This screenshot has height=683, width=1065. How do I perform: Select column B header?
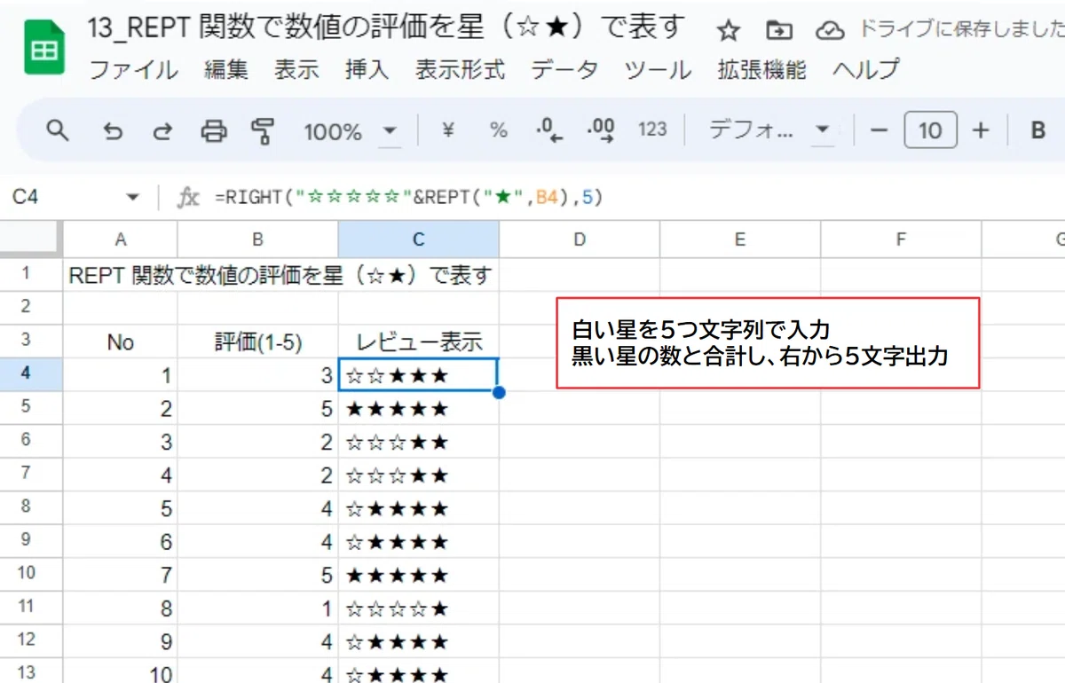[x=258, y=239]
